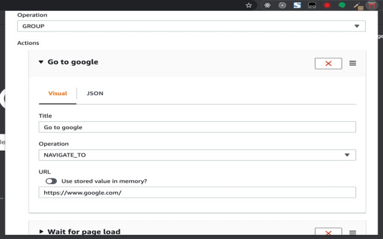Click the robot-face extension icon
This screenshot has width=383, height=239.
tap(312, 5)
